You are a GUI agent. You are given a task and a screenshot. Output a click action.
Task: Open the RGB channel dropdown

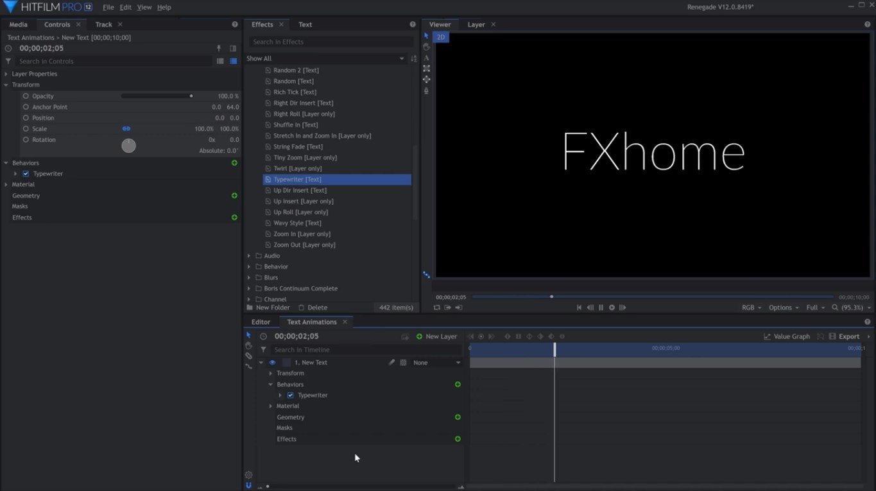(751, 307)
